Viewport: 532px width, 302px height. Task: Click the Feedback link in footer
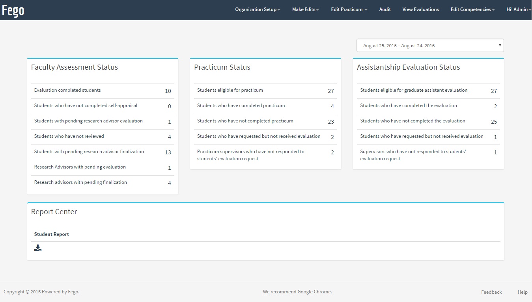pos(491,292)
